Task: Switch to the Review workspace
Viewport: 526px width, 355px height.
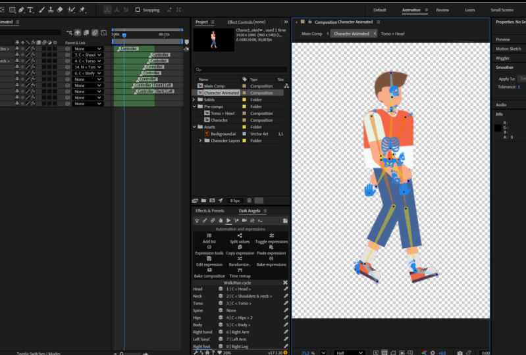Action: coord(442,10)
